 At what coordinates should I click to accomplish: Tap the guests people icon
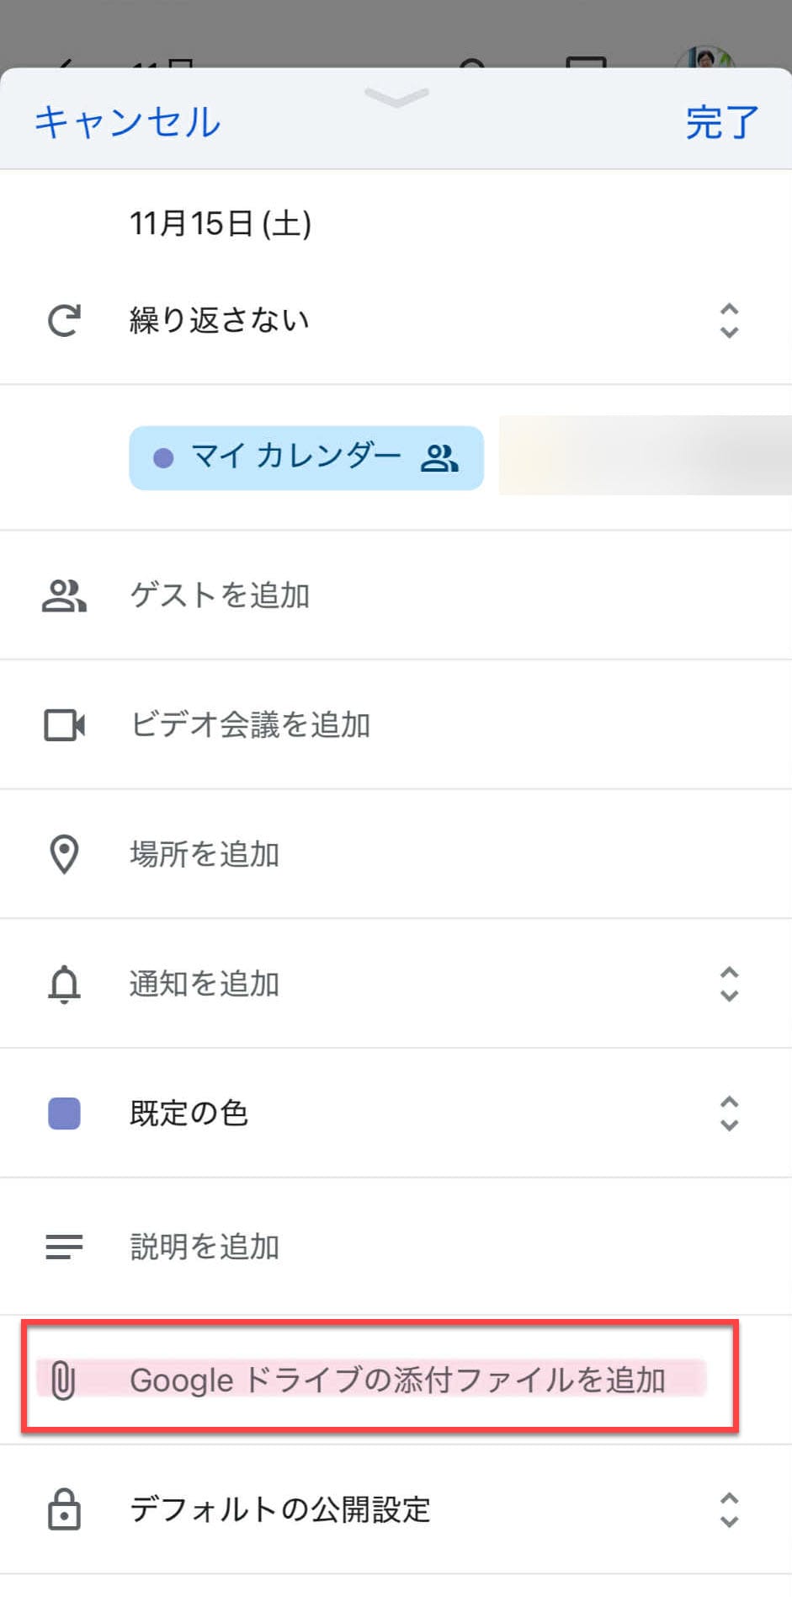coord(64,596)
